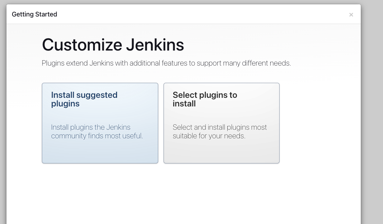Click the 'Select plugins to install' bold title

tap(205, 99)
